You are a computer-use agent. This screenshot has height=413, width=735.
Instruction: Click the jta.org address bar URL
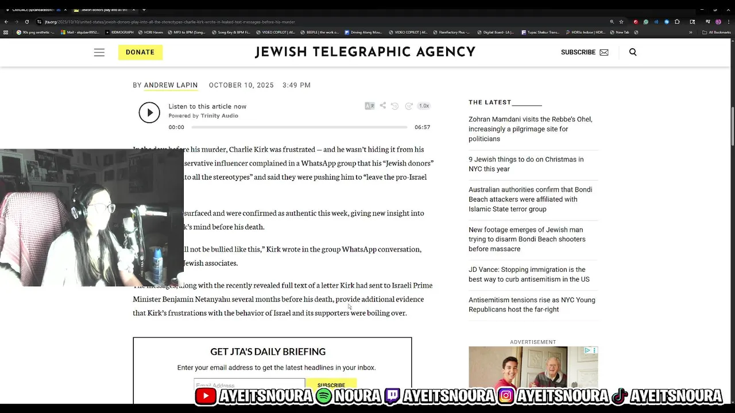pos(170,22)
